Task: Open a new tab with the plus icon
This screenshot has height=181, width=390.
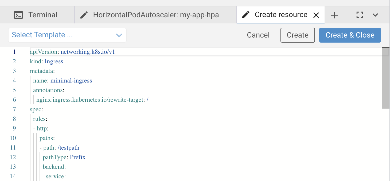Action: click(334, 15)
